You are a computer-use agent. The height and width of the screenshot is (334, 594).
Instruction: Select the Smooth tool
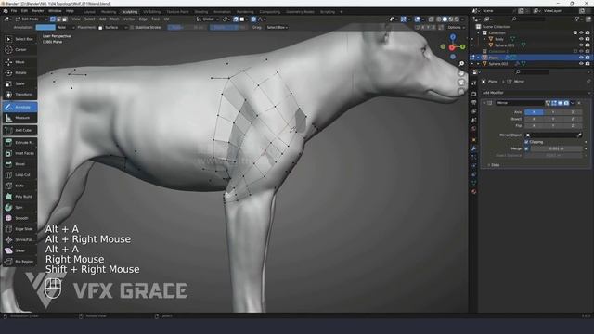pyautogui.click(x=19, y=218)
